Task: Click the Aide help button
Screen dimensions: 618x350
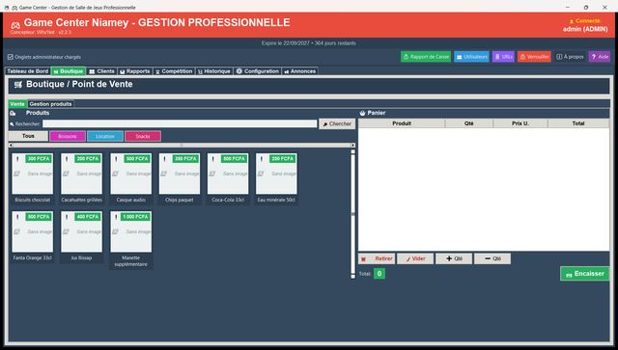Action: click(x=600, y=57)
